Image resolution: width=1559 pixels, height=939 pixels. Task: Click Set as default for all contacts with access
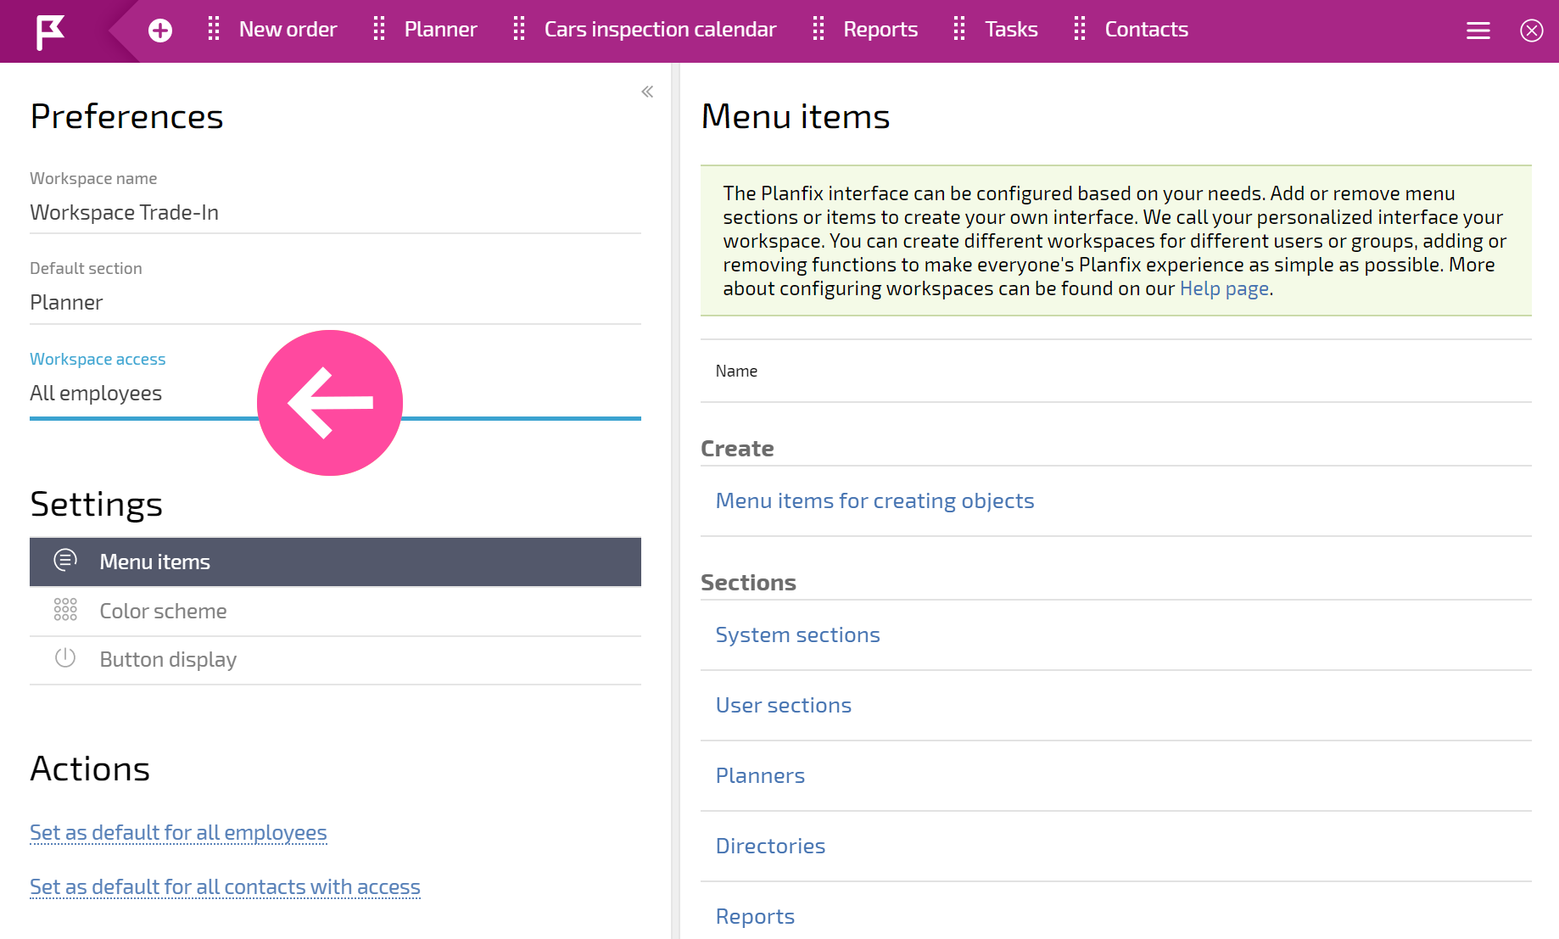225,887
